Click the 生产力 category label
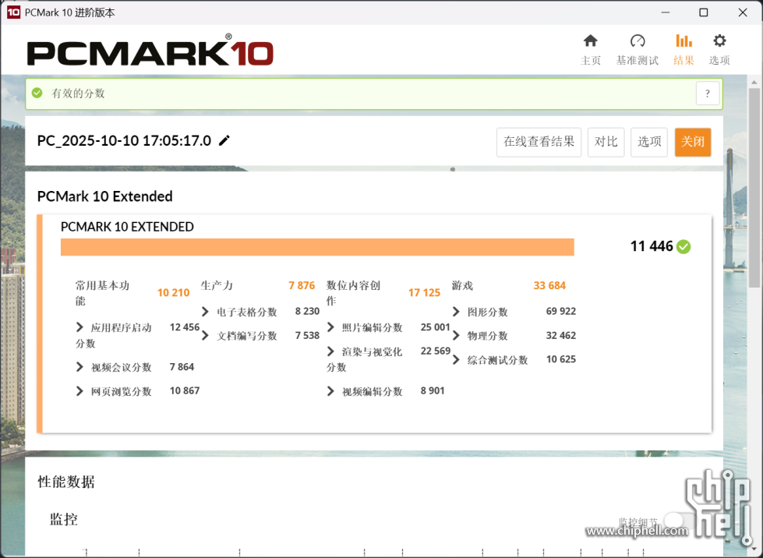This screenshot has height=558, width=763. pos(217,285)
